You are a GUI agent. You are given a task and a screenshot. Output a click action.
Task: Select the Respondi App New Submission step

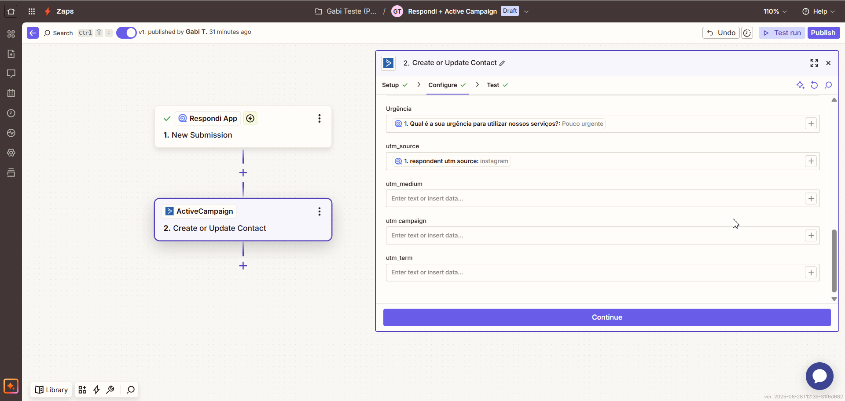(243, 127)
